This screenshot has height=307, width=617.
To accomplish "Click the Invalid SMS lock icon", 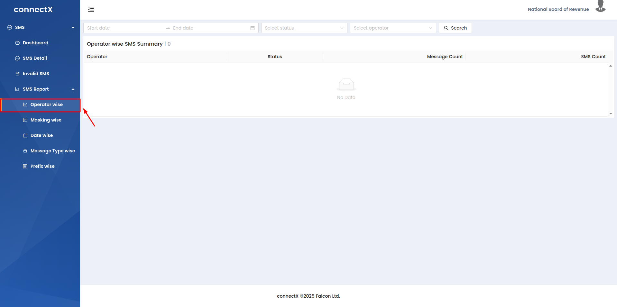I will coord(17,74).
